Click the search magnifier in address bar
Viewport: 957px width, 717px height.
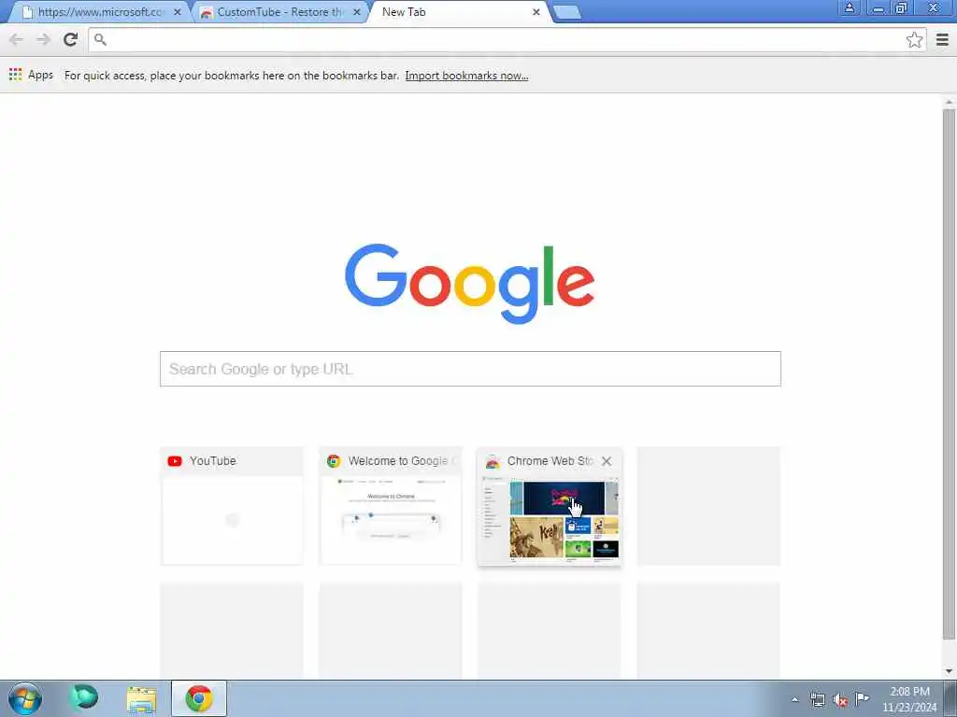100,39
